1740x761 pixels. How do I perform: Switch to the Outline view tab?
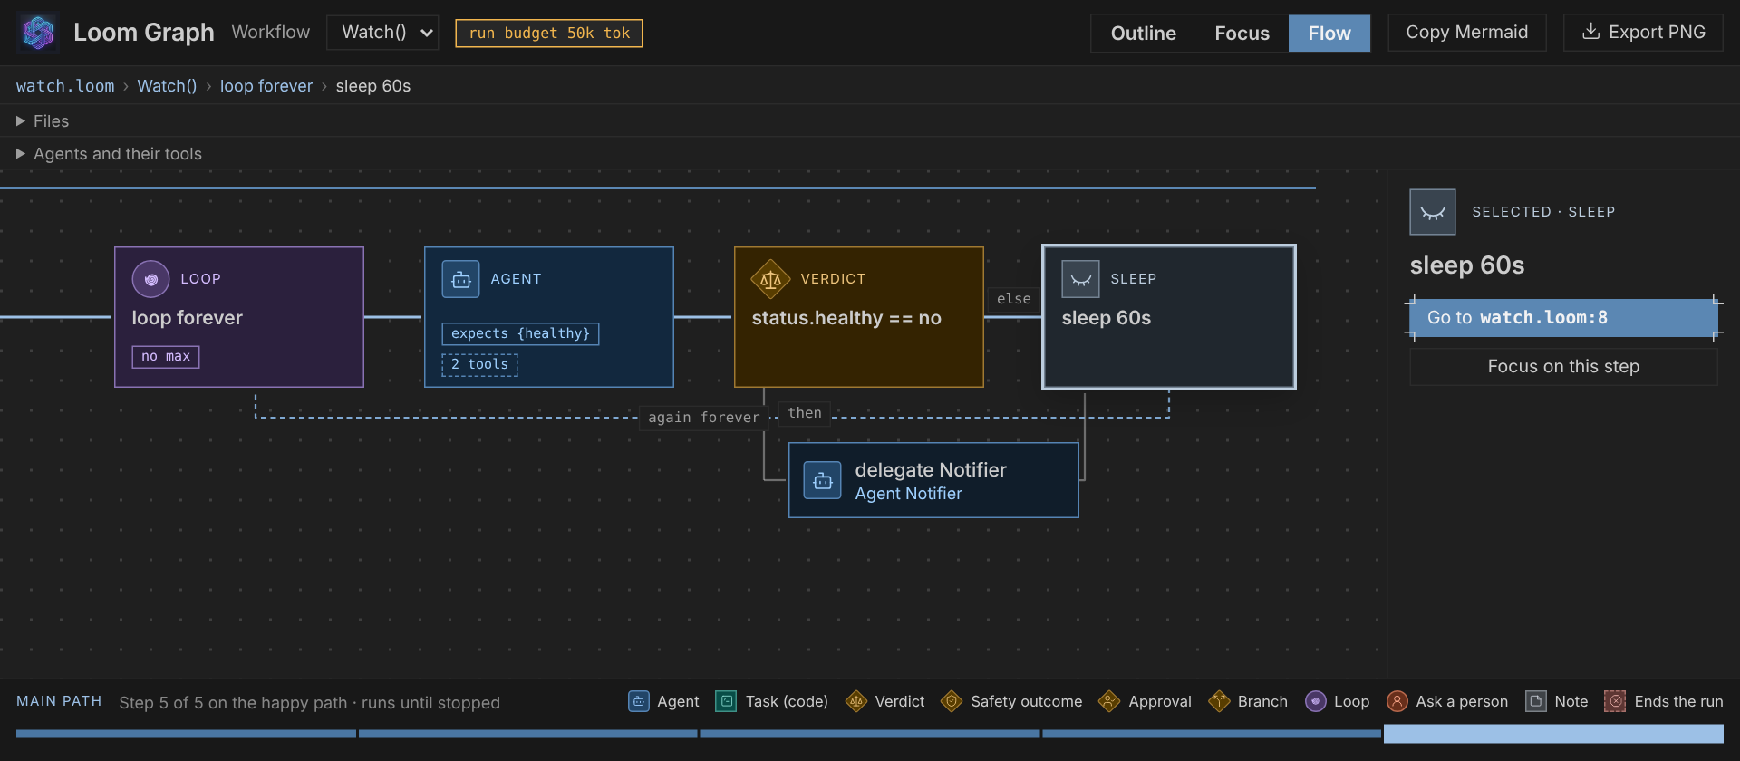(x=1144, y=34)
